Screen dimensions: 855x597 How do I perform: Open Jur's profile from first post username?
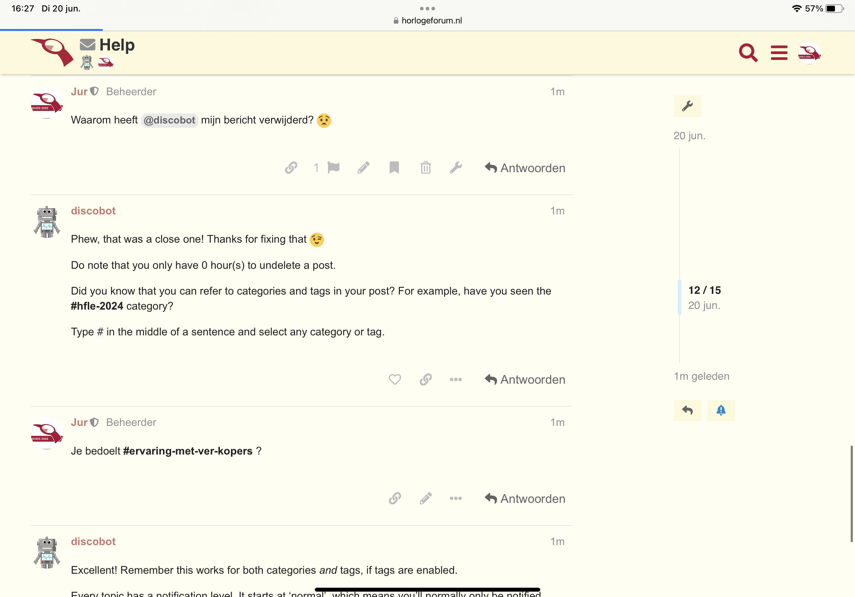79,92
